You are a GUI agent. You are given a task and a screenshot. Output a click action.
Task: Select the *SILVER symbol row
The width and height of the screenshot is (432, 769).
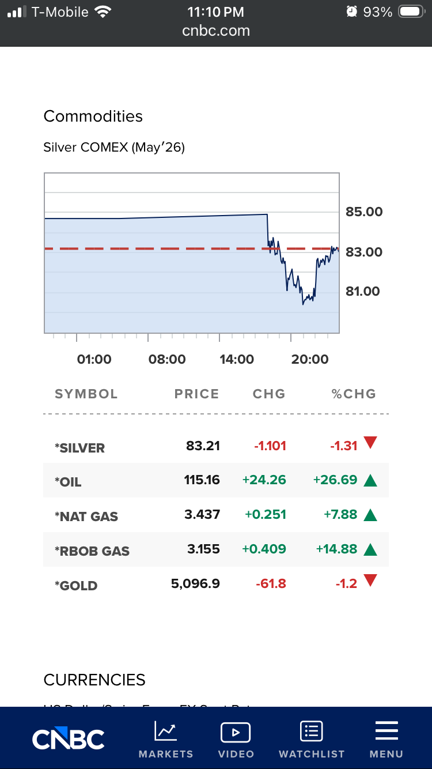80,448
